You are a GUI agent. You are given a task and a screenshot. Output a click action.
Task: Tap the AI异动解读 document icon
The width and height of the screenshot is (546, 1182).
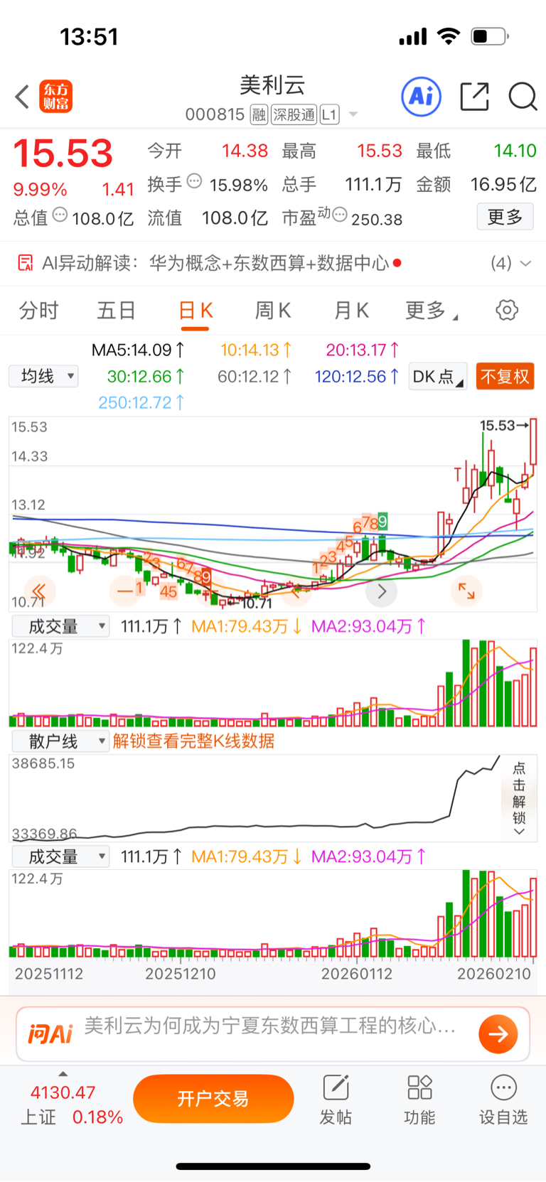(x=25, y=263)
